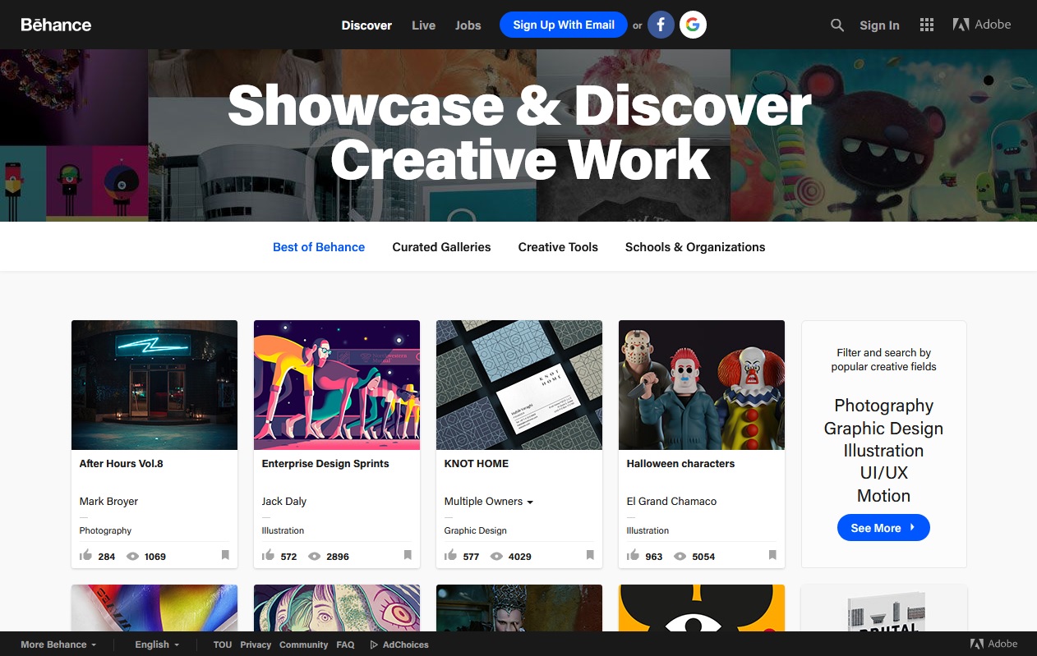The width and height of the screenshot is (1037, 656).
Task: Open the After Hours Vol.8 thumbnail
Action: coord(154,385)
